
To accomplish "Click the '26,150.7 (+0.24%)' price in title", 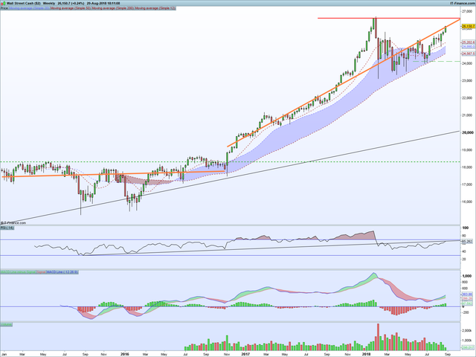I will tap(71, 3).
